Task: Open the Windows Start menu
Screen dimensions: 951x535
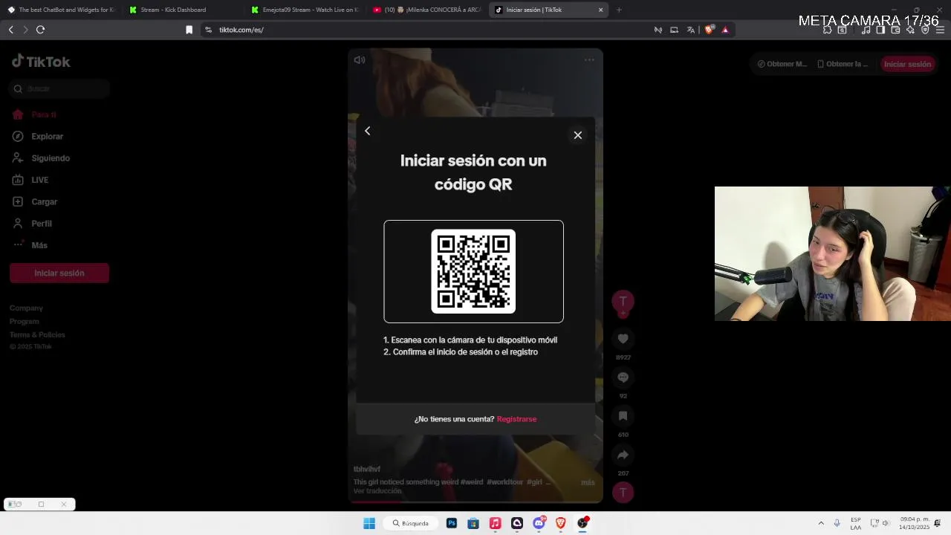Action: tap(369, 523)
